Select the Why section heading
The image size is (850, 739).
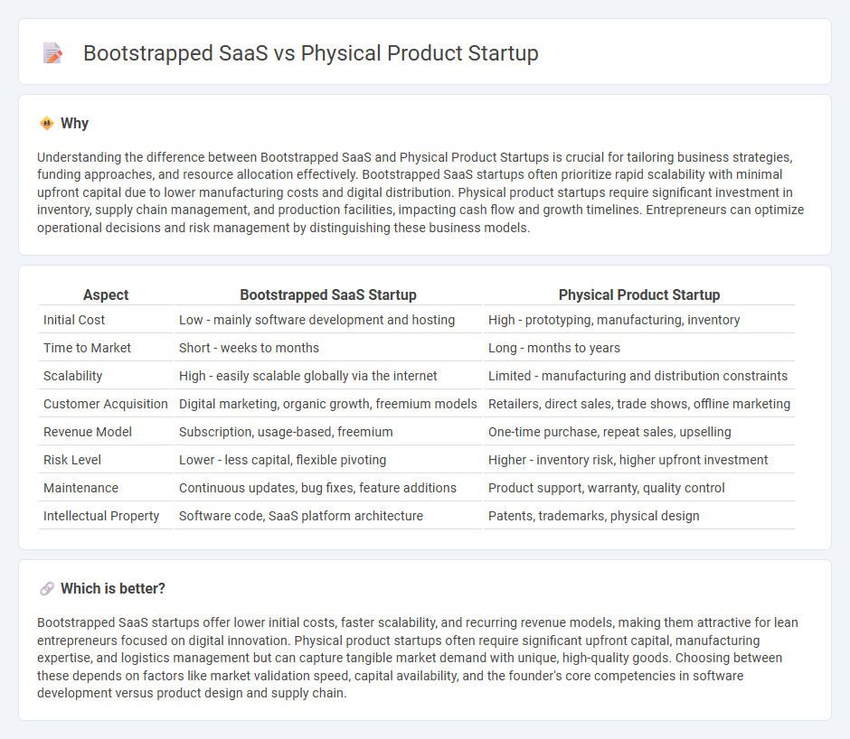point(74,123)
